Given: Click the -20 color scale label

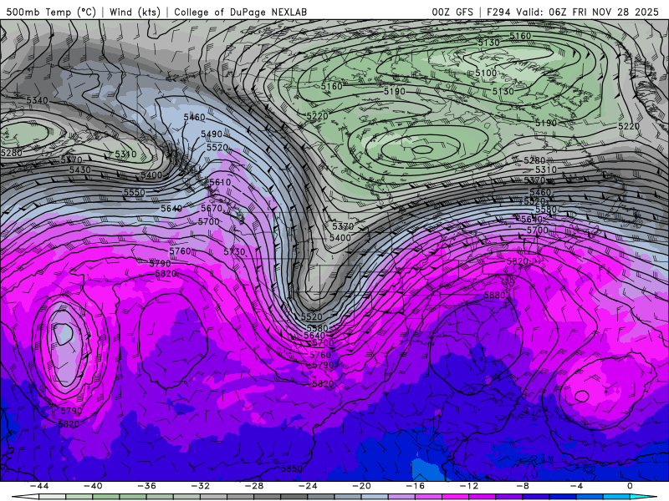Looking at the screenshot, I should point(361,486).
